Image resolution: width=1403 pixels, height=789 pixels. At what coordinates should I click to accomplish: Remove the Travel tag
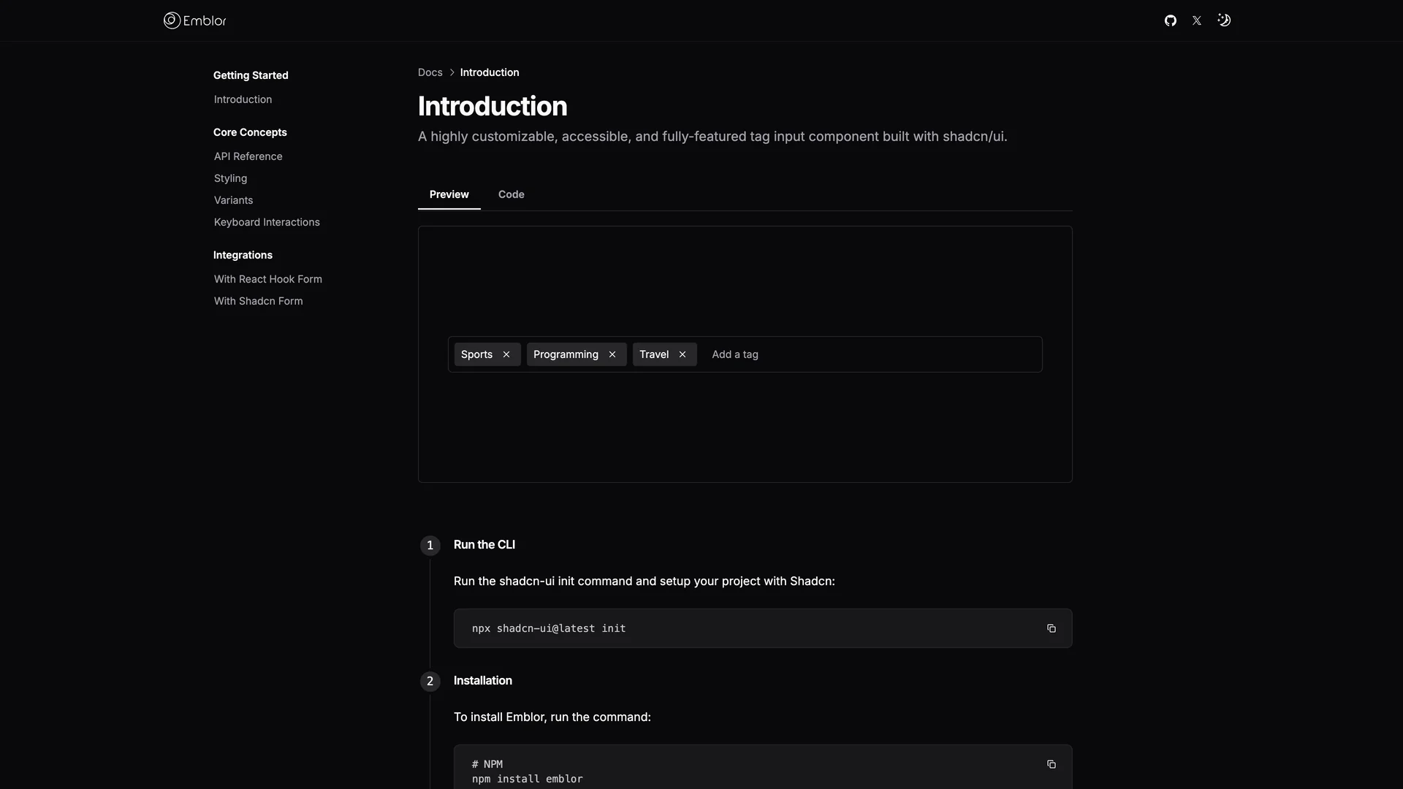(x=682, y=354)
